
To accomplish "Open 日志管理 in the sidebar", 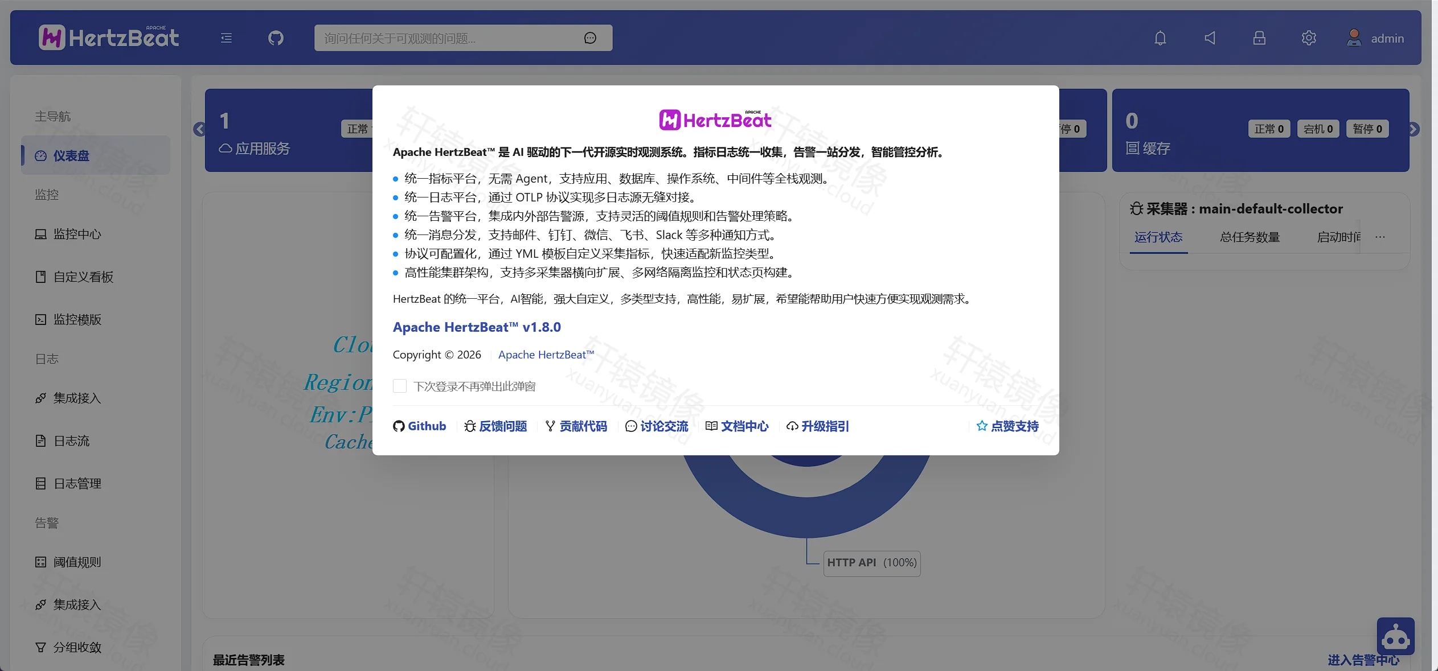I will (96, 483).
